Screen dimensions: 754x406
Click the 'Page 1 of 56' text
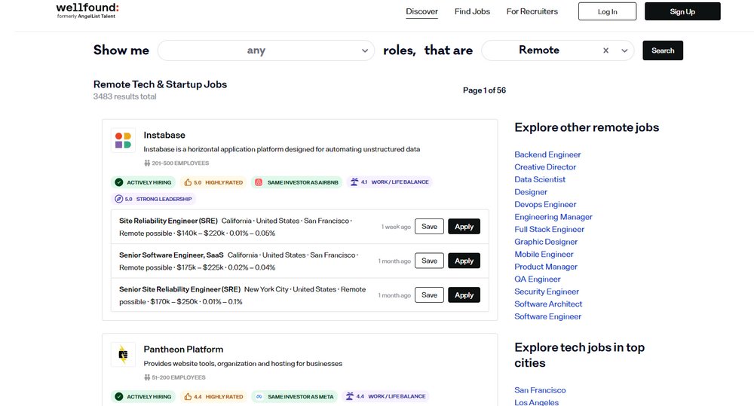point(484,90)
